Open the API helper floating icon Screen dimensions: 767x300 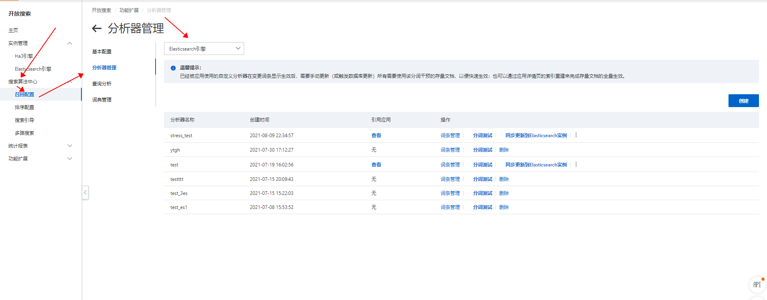click(x=757, y=284)
